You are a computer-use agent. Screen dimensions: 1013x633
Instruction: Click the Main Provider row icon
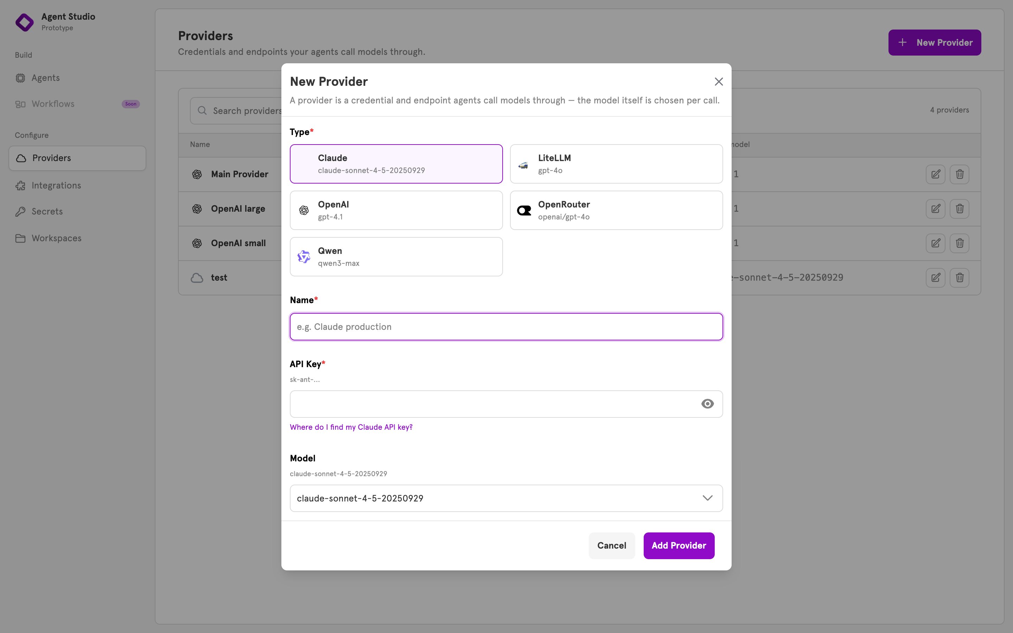tap(197, 174)
